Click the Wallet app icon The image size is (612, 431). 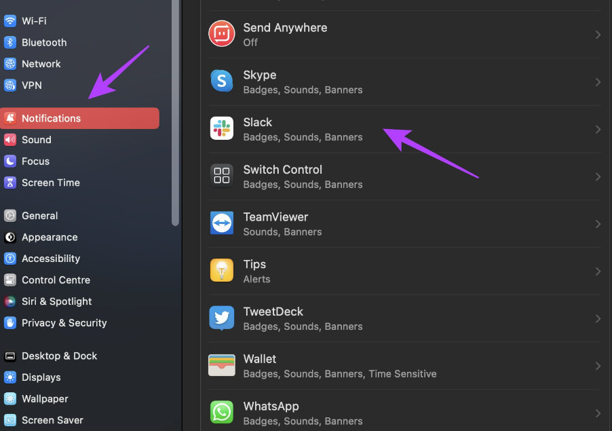tap(222, 365)
